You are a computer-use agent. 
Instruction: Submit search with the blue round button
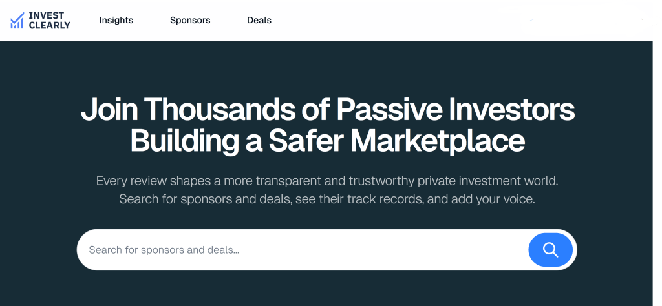(550, 250)
